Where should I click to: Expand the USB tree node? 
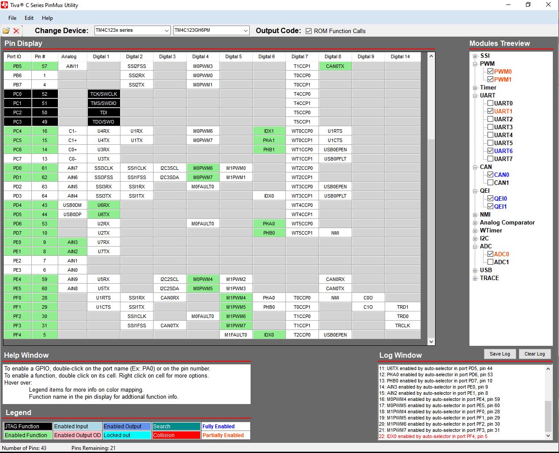point(475,270)
